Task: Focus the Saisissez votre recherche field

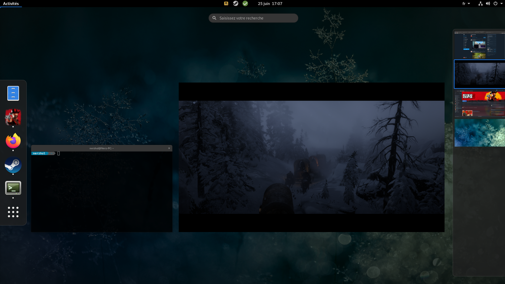Action: pyautogui.click(x=253, y=18)
